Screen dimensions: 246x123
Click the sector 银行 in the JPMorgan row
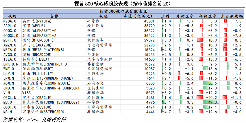coord(91,78)
